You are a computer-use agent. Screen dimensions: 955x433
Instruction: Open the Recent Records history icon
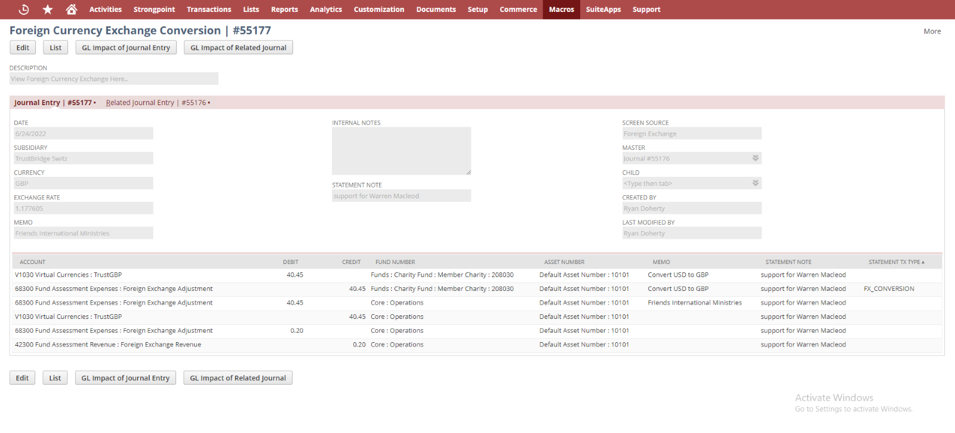[24, 10]
